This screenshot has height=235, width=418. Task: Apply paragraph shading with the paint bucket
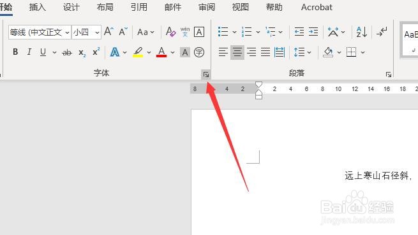[328, 52]
